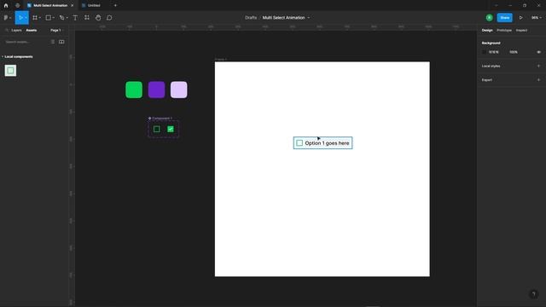This screenshot has width=546, height=307.
Task: Select the Text tool
Action: tap(75, 17)
